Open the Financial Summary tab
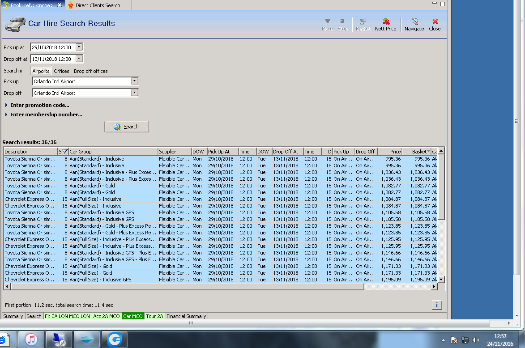The width and height of the screenshot is (525, 348). (186, 316)
